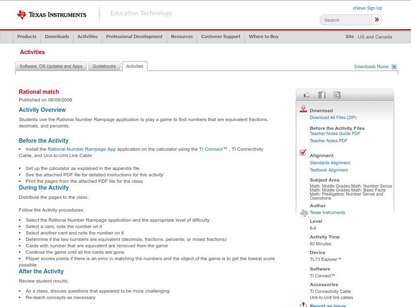Open the Customer Support menu
The image size is (411, 307).
coord(221,36)
